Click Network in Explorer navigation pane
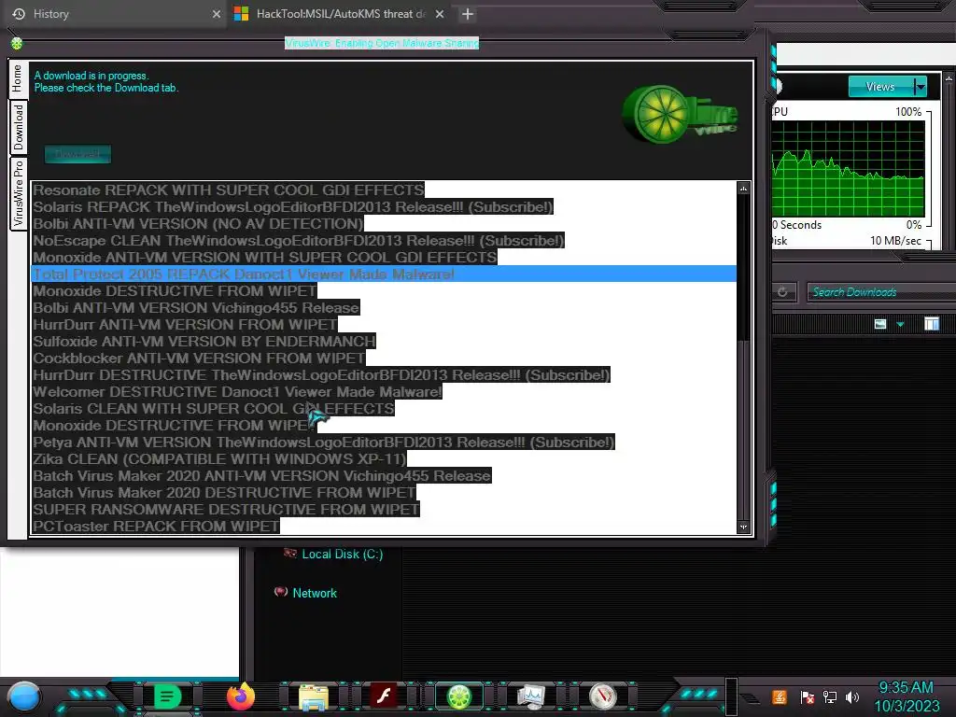Image resolution: width=956 pixels, height=717 pixels. [315, 593]
